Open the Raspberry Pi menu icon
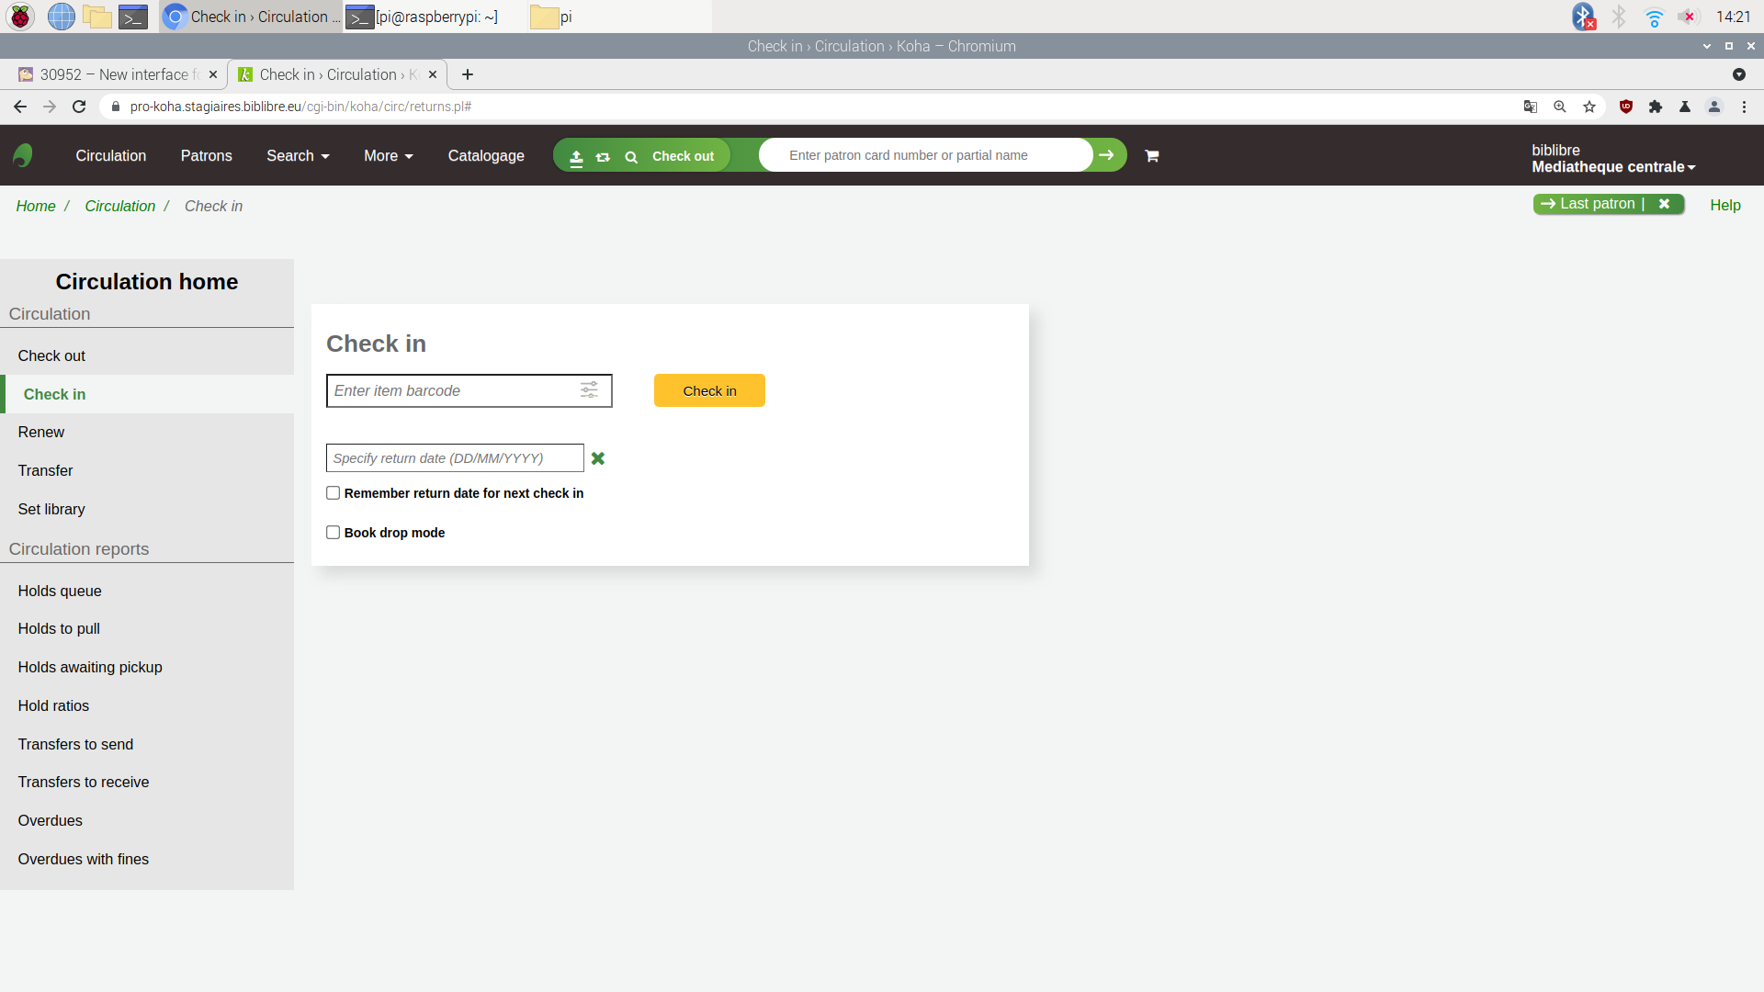The image size is (1764, 992). pos(20,17)
